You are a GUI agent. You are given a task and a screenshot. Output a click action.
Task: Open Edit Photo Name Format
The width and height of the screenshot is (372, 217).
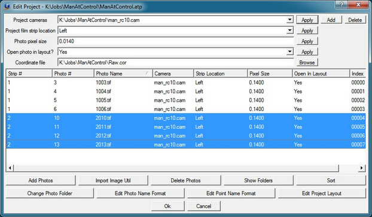pos(140,193)
